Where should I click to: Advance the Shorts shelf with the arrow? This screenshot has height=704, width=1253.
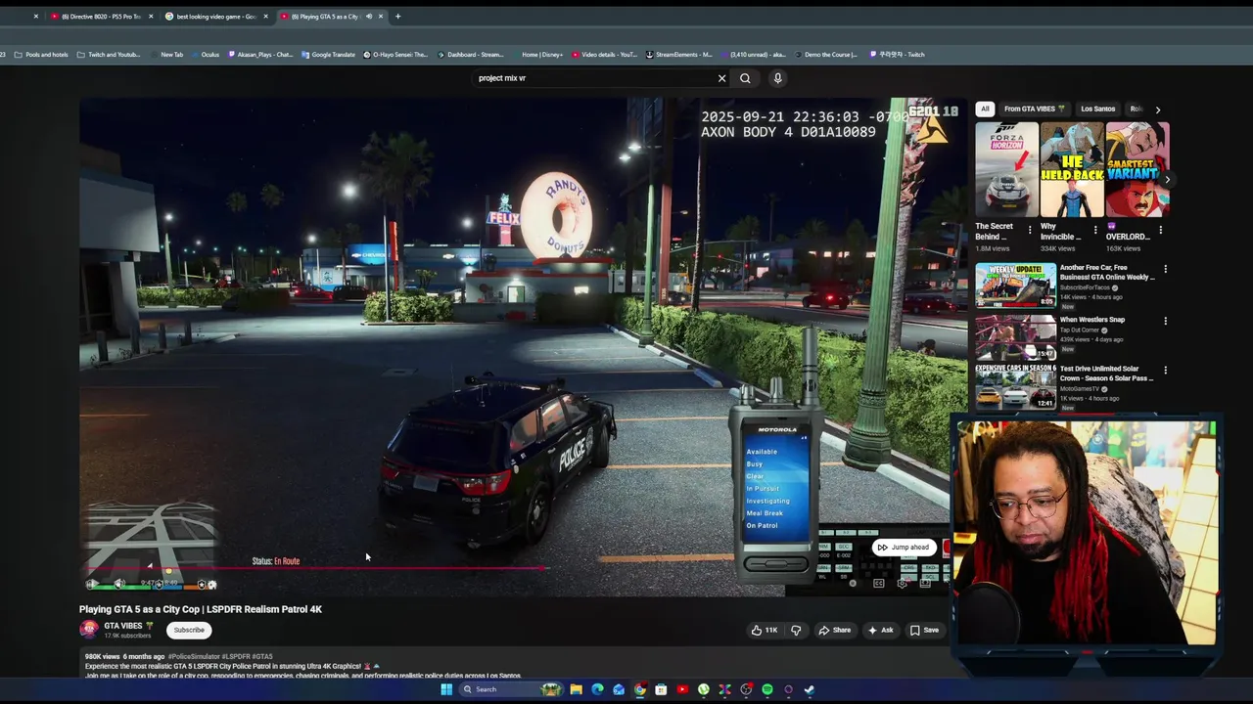(x=1166, y=179)
